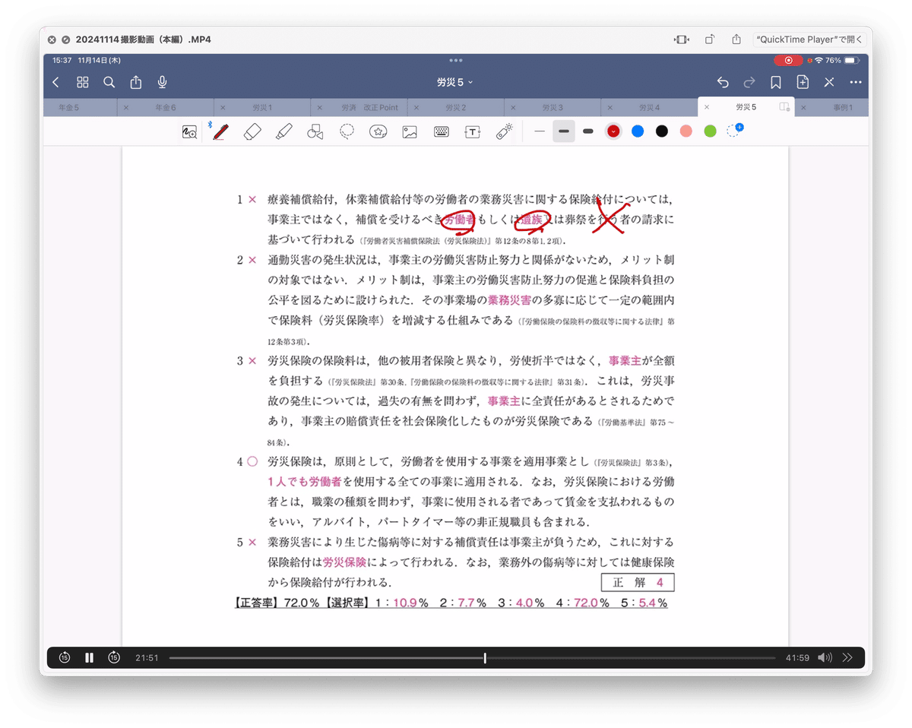Select the Shapes tool

tap(315, 131)
